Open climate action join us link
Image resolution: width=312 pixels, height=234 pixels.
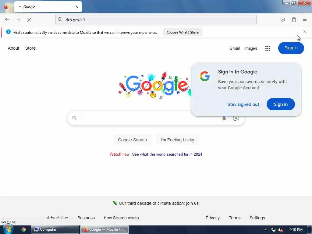tap(158, 203)
